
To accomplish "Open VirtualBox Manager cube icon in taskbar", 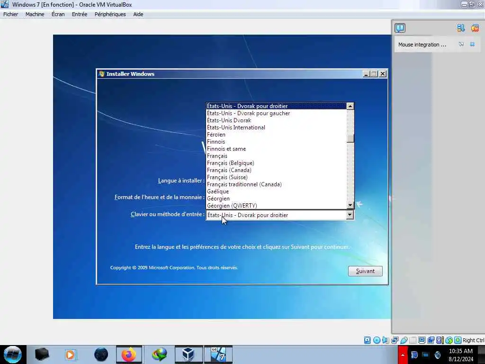I will (188, 355).
